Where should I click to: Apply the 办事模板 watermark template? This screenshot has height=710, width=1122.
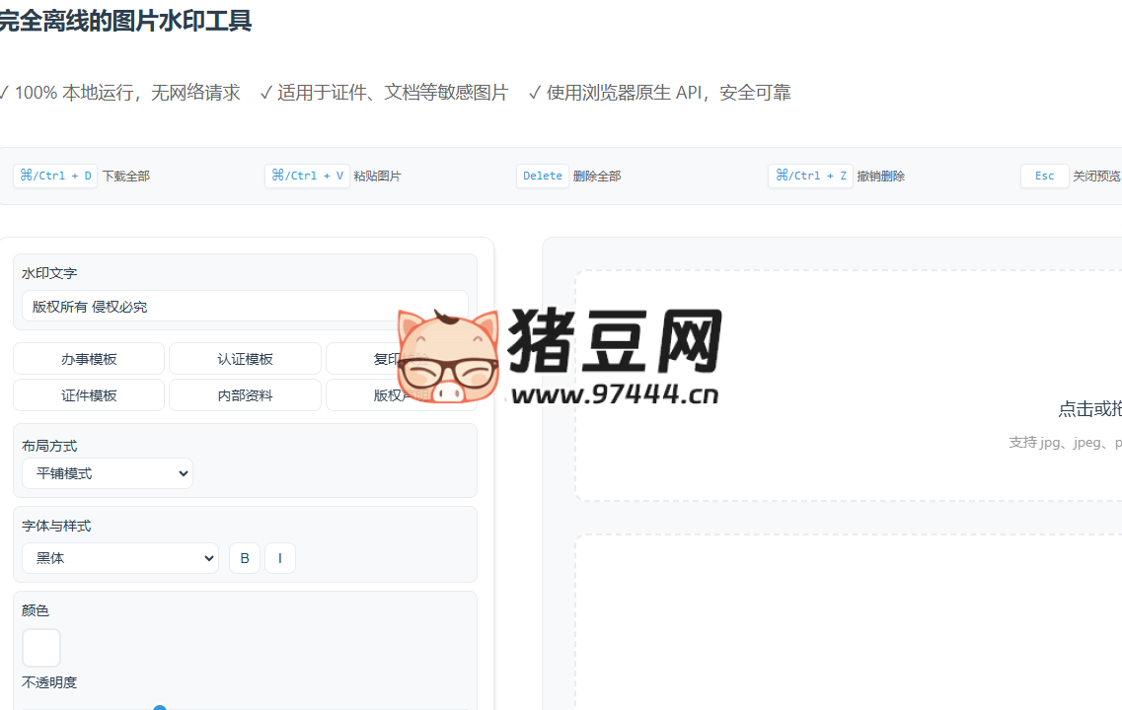click(x=88, y=358)
